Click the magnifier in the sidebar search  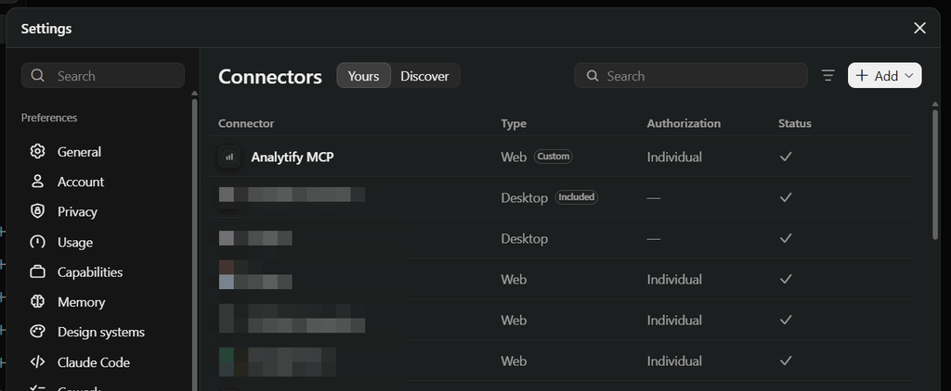coord(37,76)
